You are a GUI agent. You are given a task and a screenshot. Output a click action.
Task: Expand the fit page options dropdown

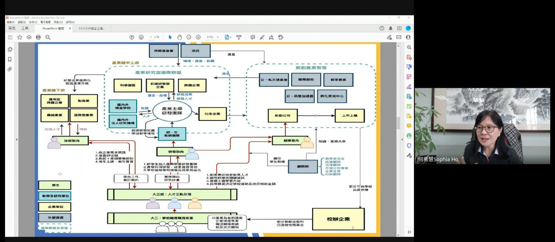coord(231,37)
